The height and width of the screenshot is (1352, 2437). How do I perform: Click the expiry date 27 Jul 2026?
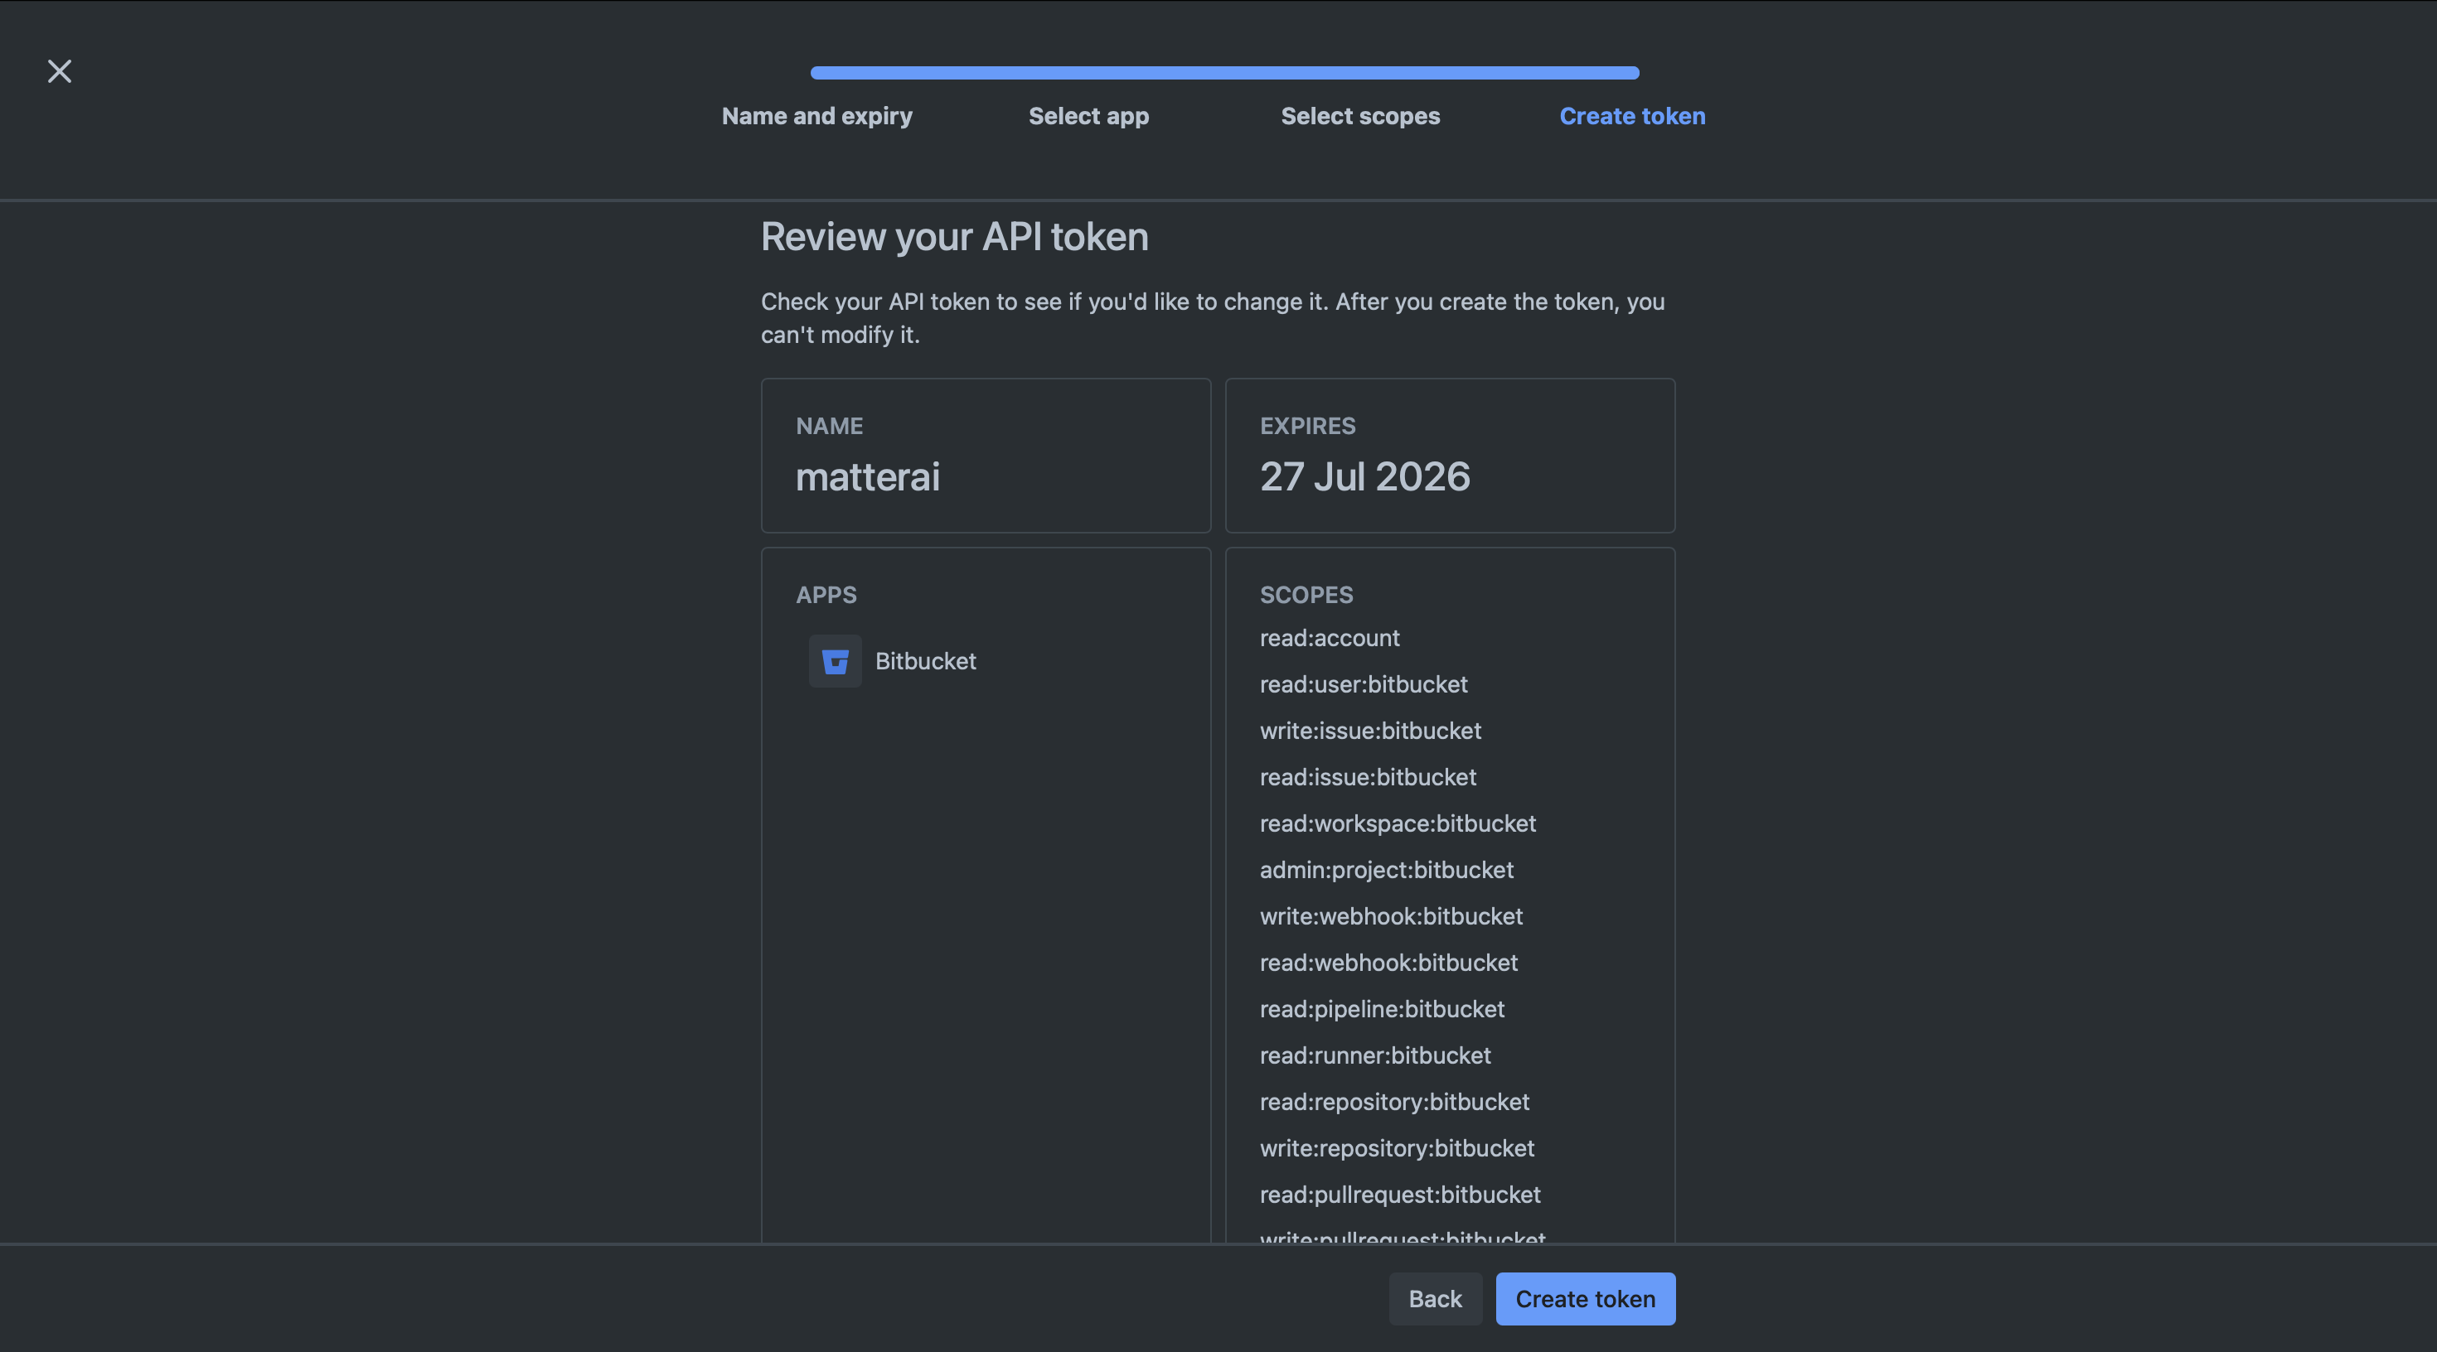coord(1364,476)
